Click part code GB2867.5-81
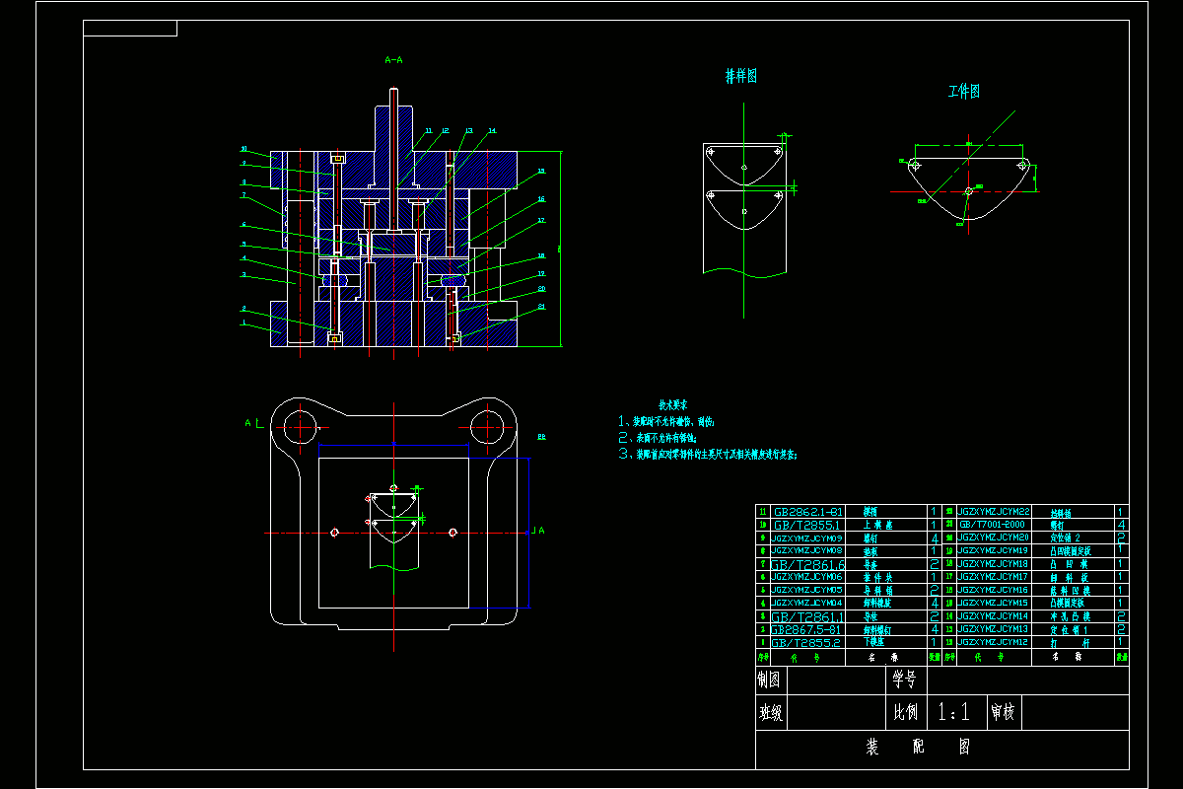Viewport: 1183px width, 789px height. tap(805, 629)
